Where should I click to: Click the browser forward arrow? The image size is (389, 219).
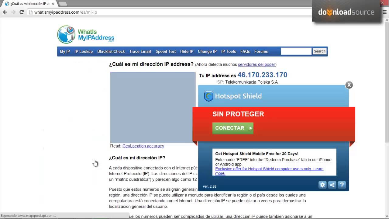13,12
